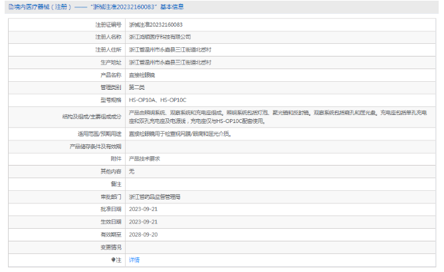
Task: Click the page title with 浙械注准20232160083
Action: [x=96, y=7]
